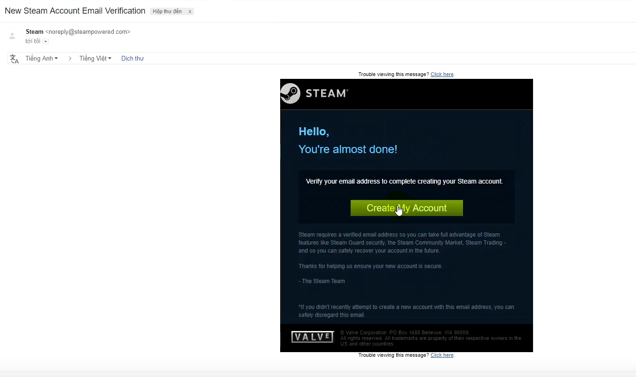Click the VALVE logo in the footer

[x=312, y=337]
